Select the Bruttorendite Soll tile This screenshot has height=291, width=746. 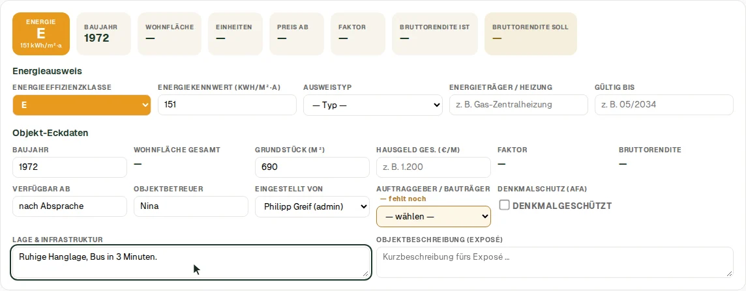(x=530, y=34)
